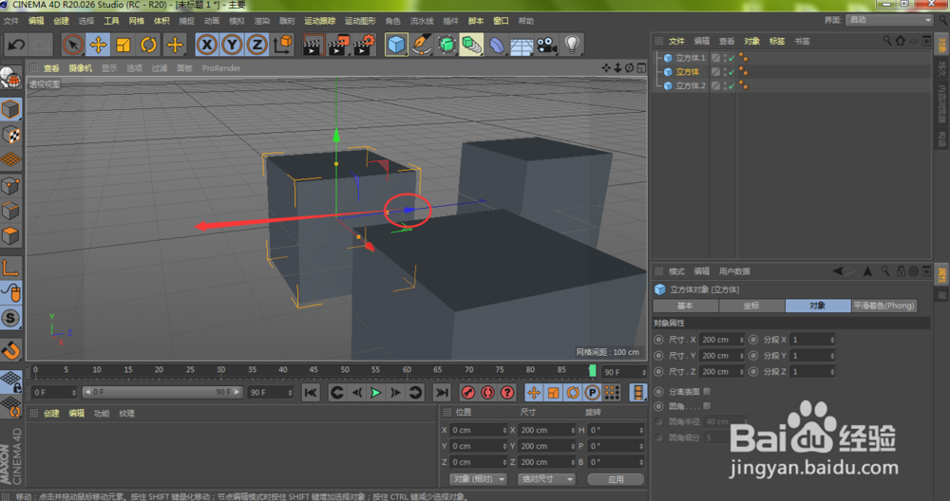Click frame 45 on timeline ruler

point(313,370)
